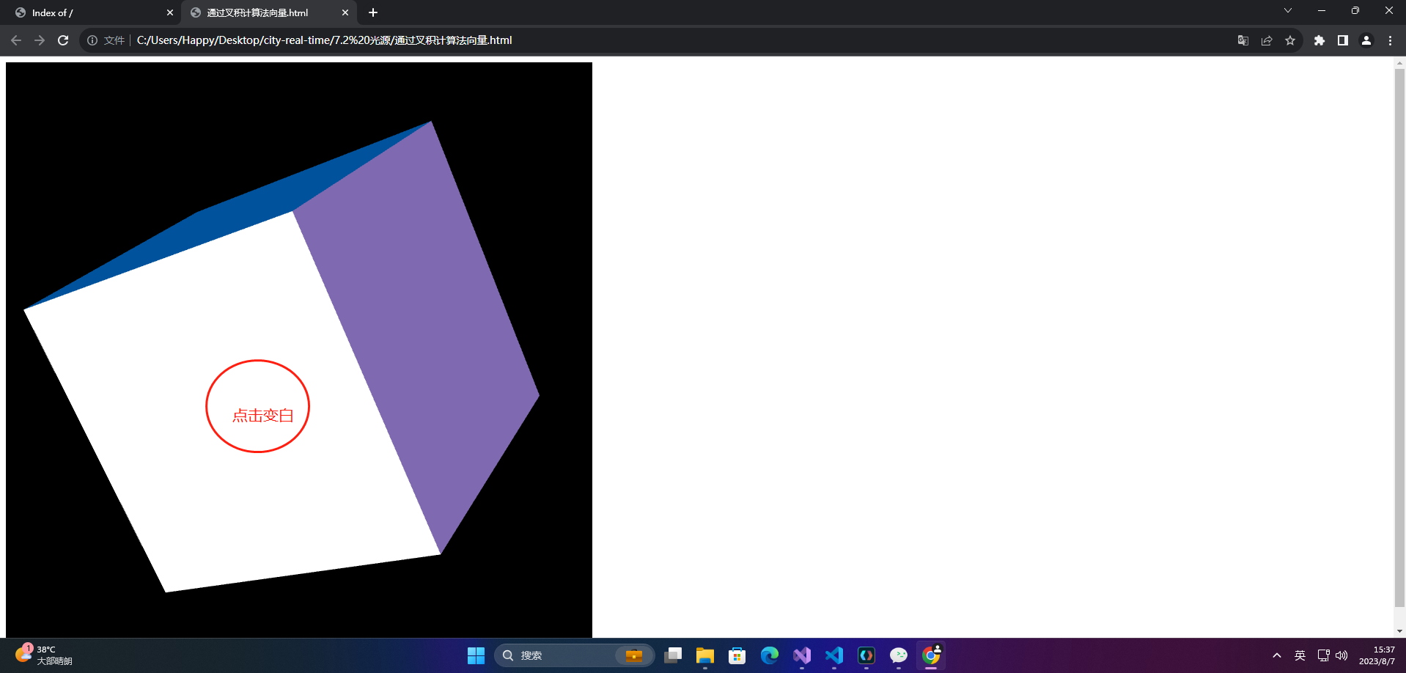
Task: Click the page vertical scrollbar thumb
Action: click(x=1399, y=337)
